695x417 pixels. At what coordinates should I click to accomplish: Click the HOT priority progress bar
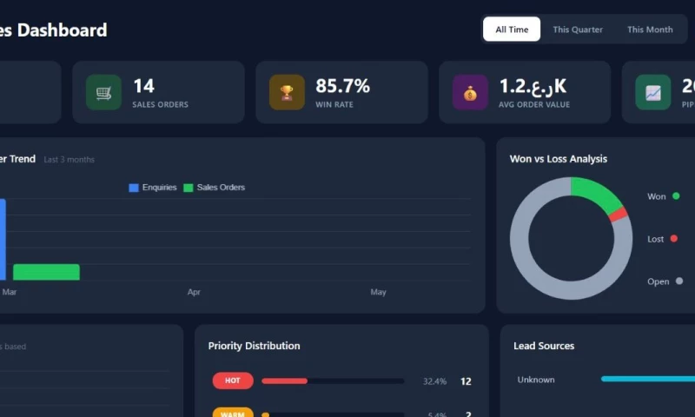pyautogui.click(x=333, y=381)
